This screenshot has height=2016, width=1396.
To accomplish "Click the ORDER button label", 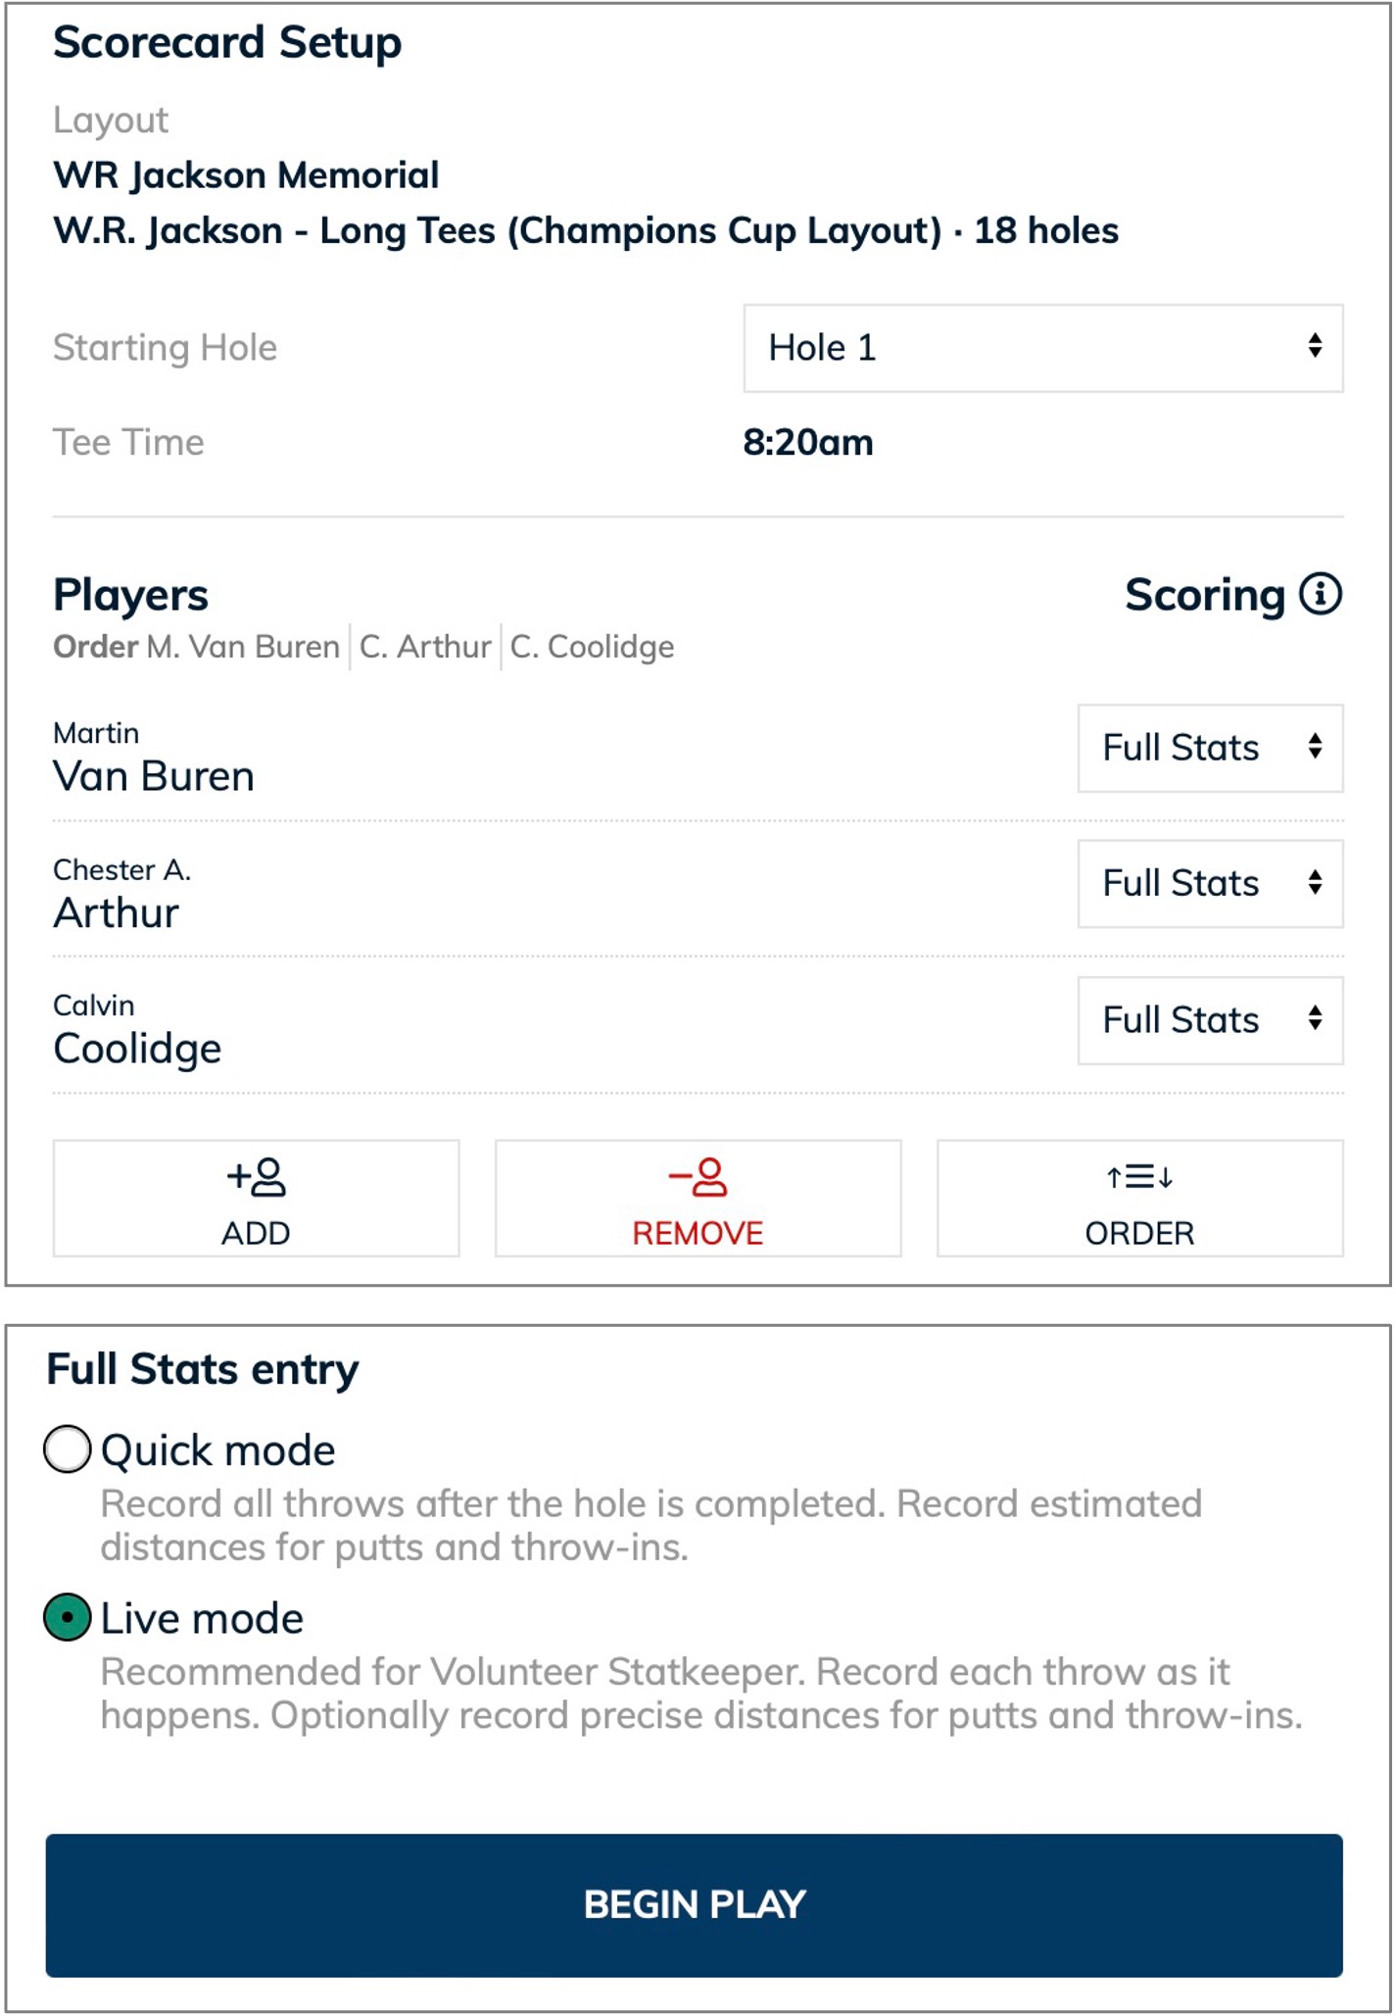I will click(x=1139, y=1233).
